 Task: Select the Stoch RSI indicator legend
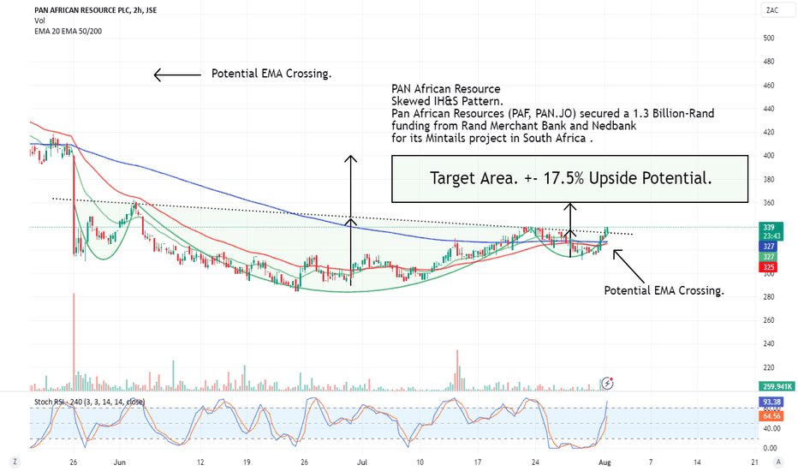[x=89, y=402]
